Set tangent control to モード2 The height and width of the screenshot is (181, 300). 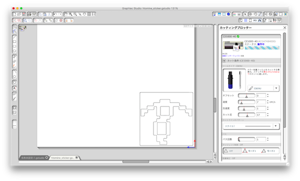[x=268, y=151]
